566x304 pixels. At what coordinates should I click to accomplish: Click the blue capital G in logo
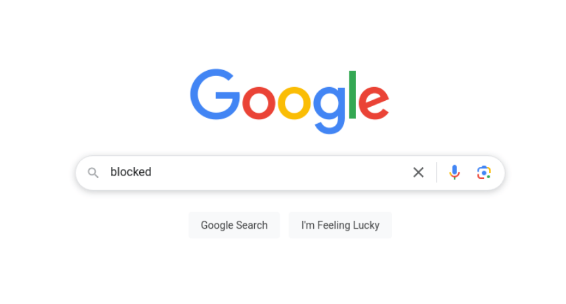click(x=215, y=94)
